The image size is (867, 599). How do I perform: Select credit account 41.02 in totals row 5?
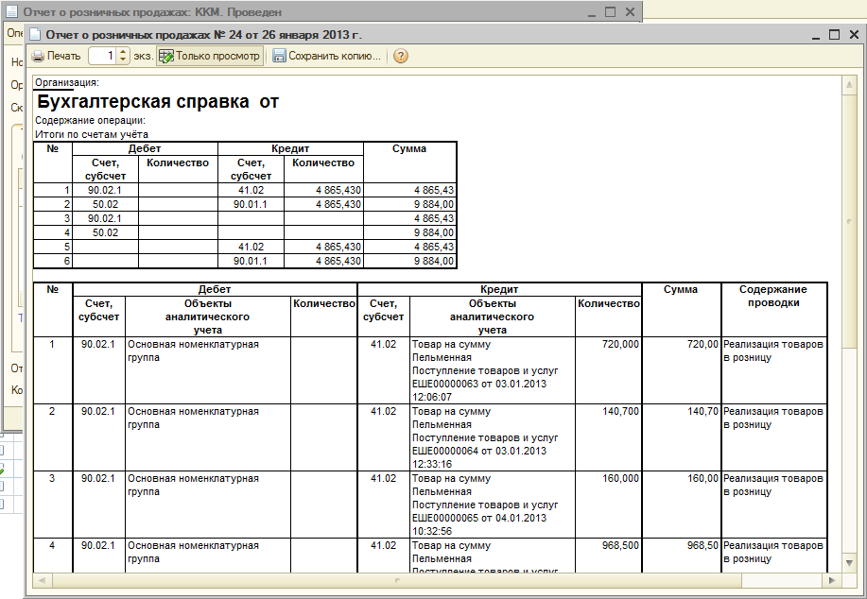(251, 247)
